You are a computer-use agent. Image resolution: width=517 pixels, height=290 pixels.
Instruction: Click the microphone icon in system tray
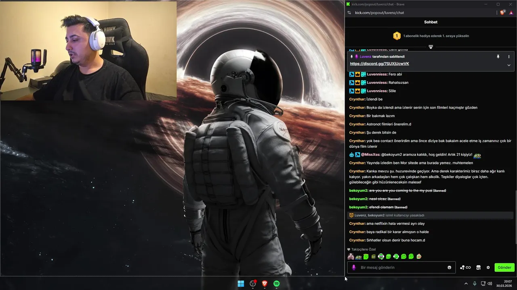coord(475,284)
